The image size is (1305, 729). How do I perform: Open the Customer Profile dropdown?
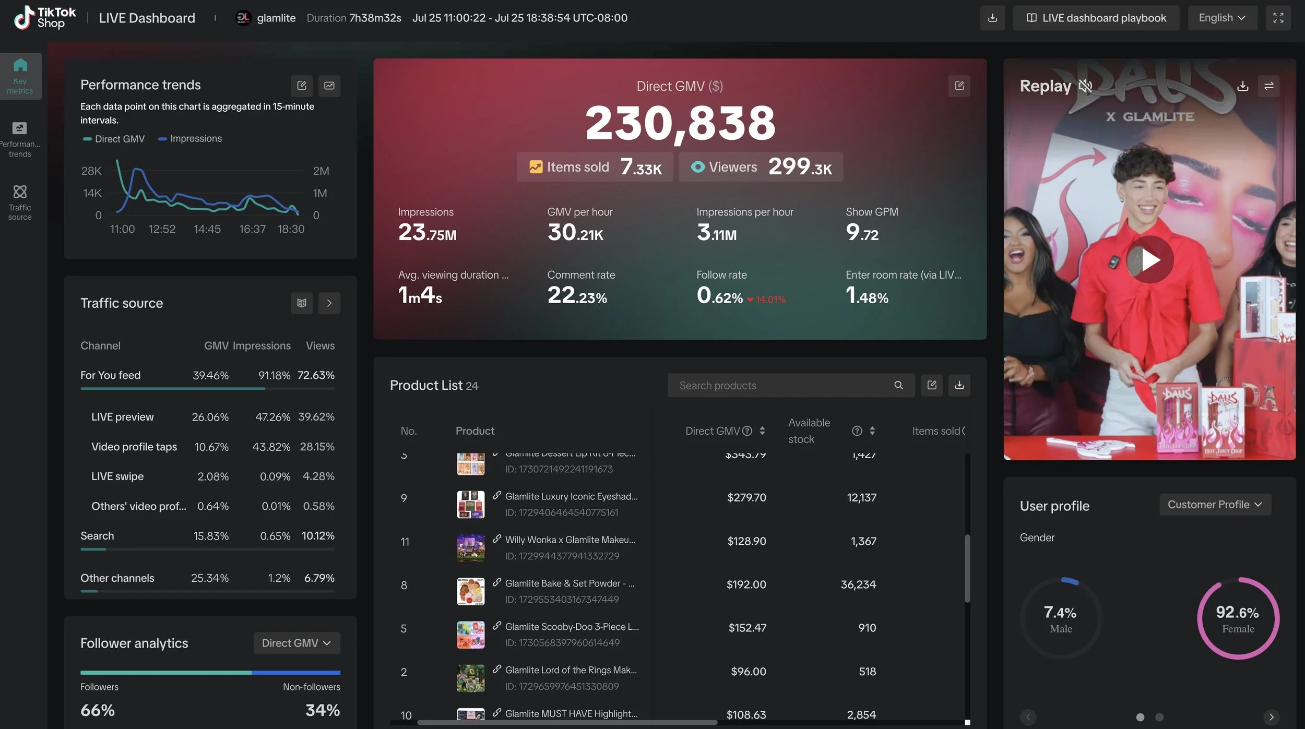pos(1215,505)
